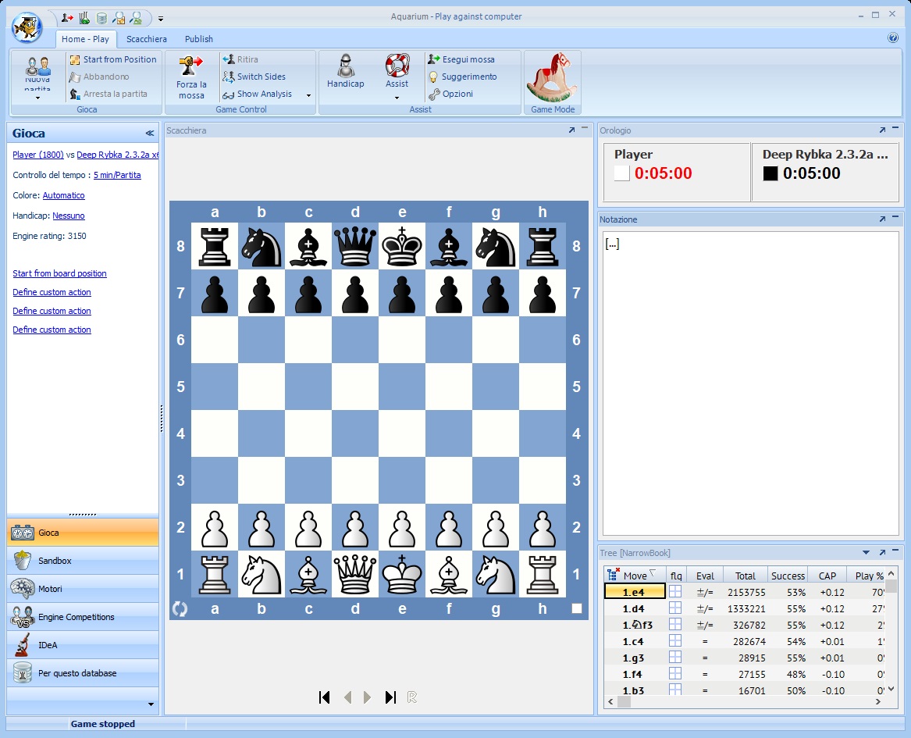Click the flip board rotate icon

tap(180, 609)
